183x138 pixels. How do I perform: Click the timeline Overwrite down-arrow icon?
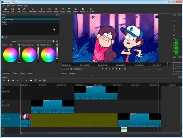pos(26,81)
